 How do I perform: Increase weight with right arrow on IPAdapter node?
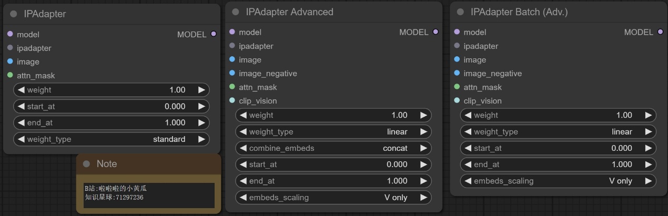pyautogui.click(x=201, y=90)
